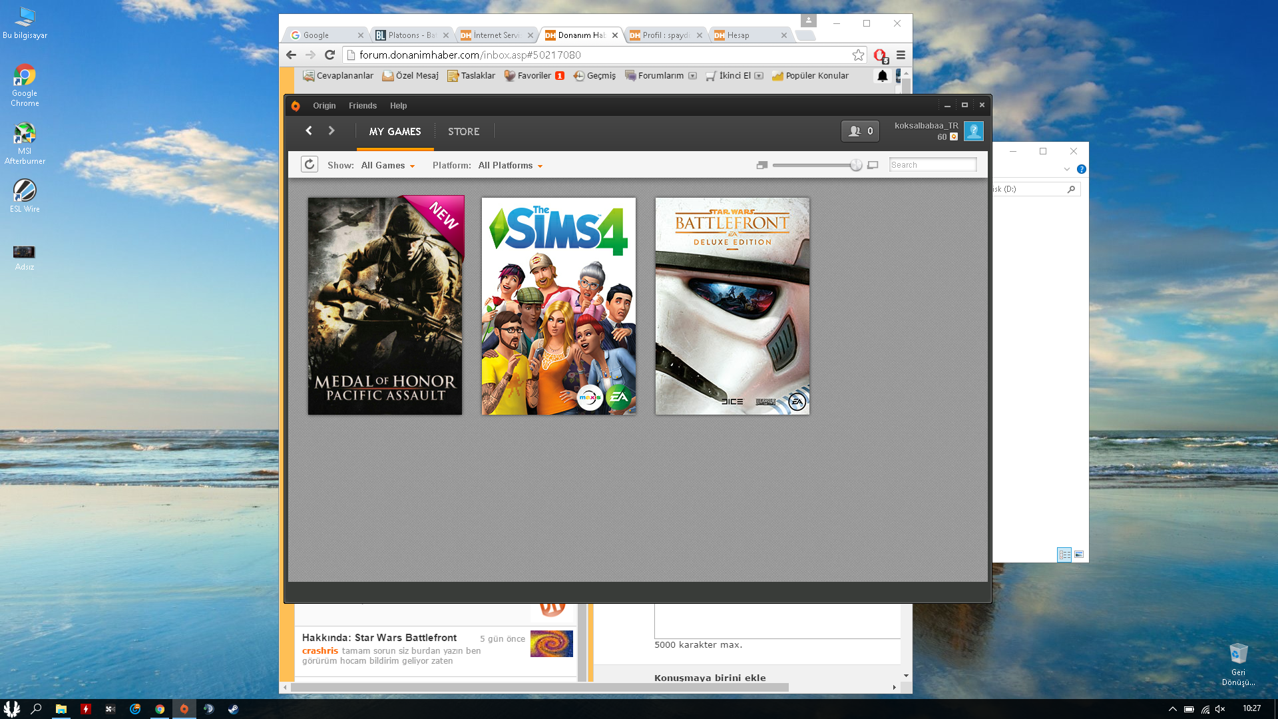Screen dimensions: 1278x719
Task: Open the Help menu in Origin
Action: [398, 106]
